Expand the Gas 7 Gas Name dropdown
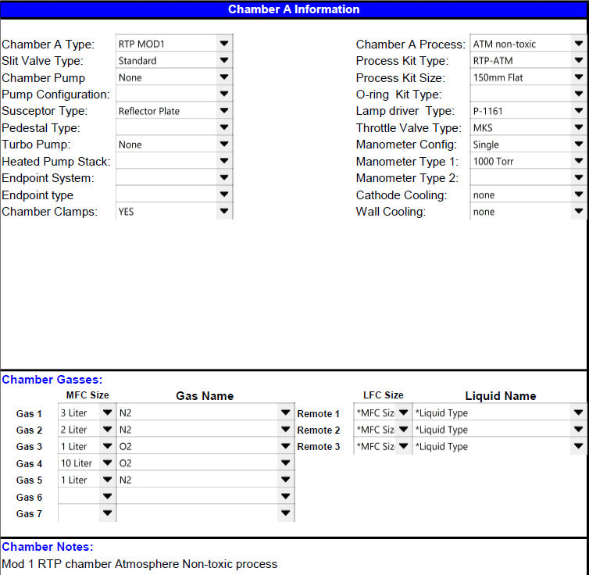The image size is (589, 575). point(285,512)
